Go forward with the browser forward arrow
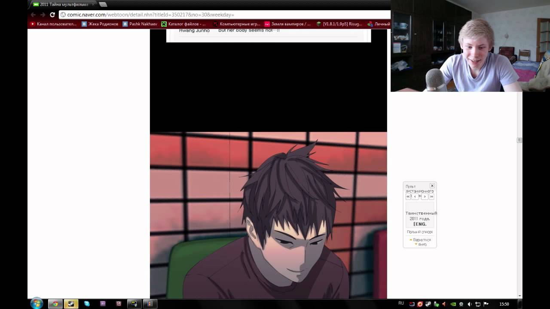 tap(43, 15)
